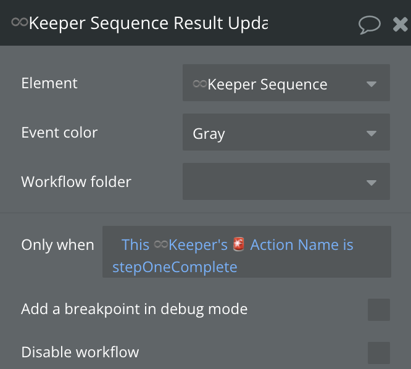The image size is (411, 369).
Task: Click the Only when label
Action: tap(57, 245)
